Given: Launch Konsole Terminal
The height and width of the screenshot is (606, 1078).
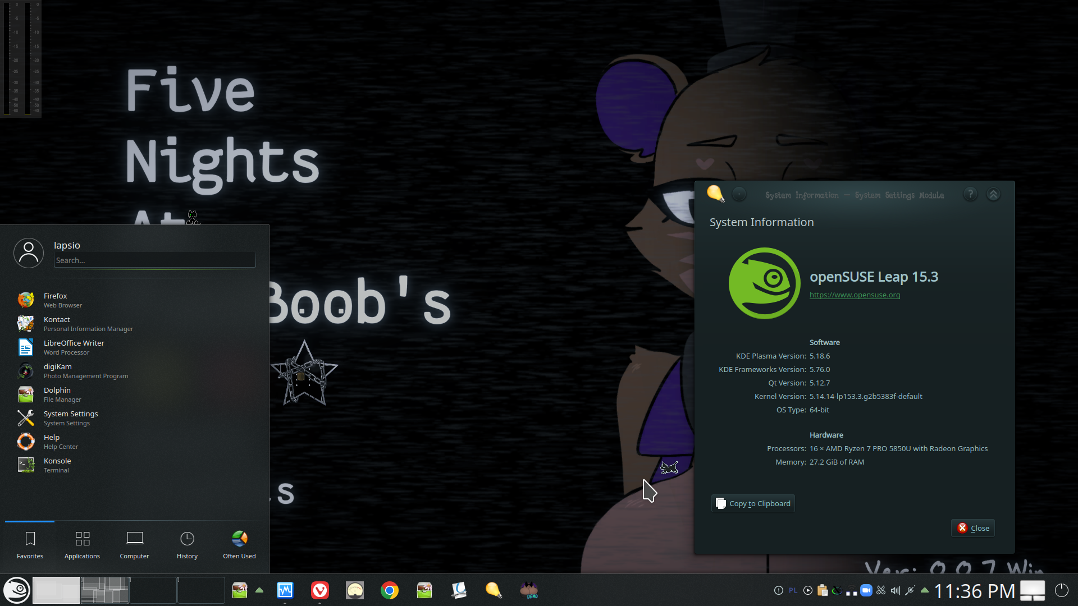Looking at the screenshot, I should pyautogui.click(x=135, y=465).
